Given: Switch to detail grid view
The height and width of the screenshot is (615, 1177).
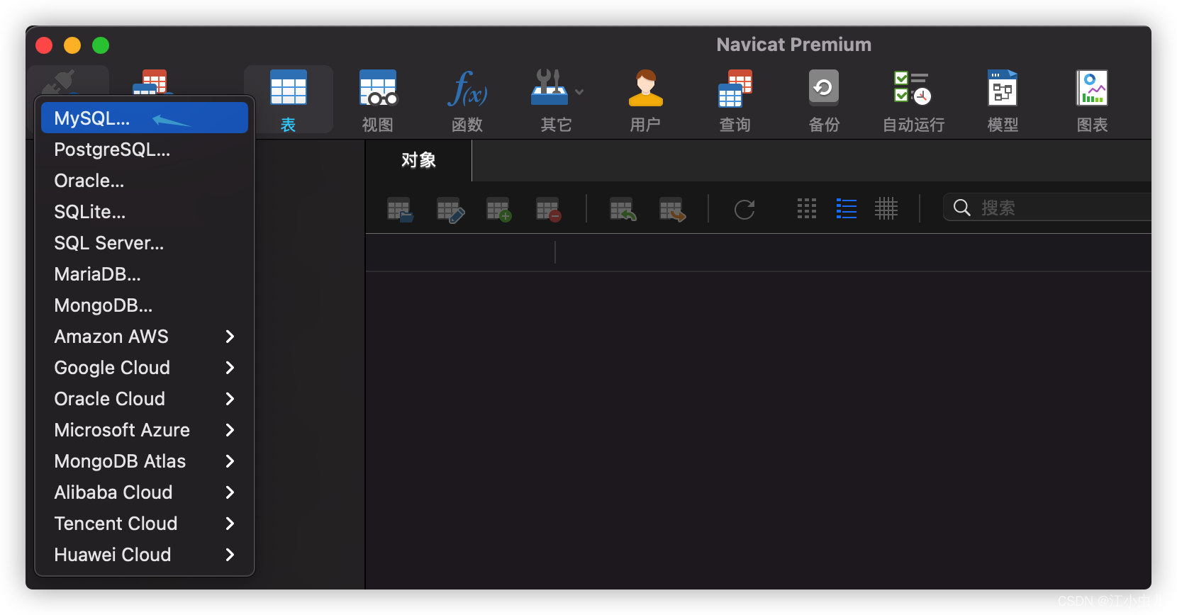Looking at the screenshot, I should [x=886, y=208].
